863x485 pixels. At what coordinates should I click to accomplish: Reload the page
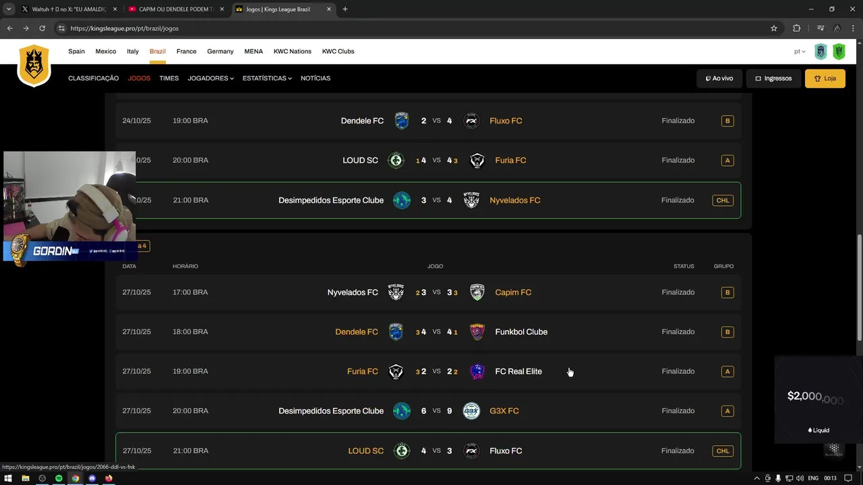click(x=42, y=28)
